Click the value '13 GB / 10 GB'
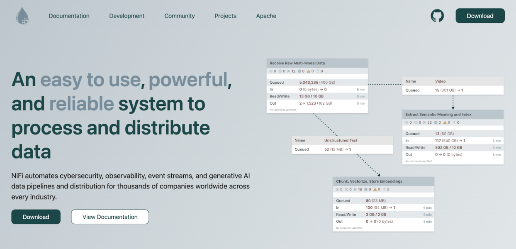516x249 pixels. (312, 96)
